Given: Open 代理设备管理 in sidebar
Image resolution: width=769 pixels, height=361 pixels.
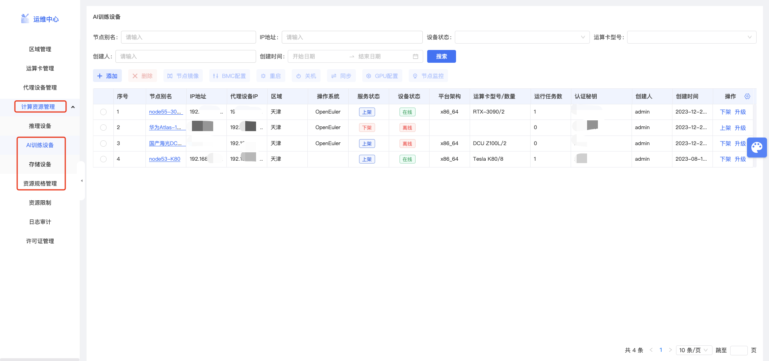Looking at the screenshot, I should pyautogui.click(x=40, y=88).
